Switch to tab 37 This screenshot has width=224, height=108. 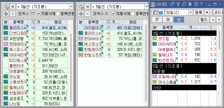(x=157, y=20)
